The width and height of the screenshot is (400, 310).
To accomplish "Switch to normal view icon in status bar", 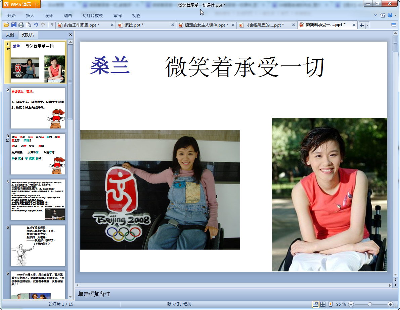I will point(316,304).
